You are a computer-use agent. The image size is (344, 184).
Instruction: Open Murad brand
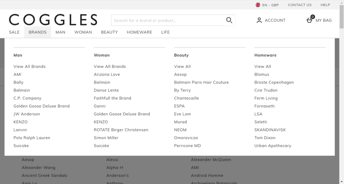click(x=181, y=122)
